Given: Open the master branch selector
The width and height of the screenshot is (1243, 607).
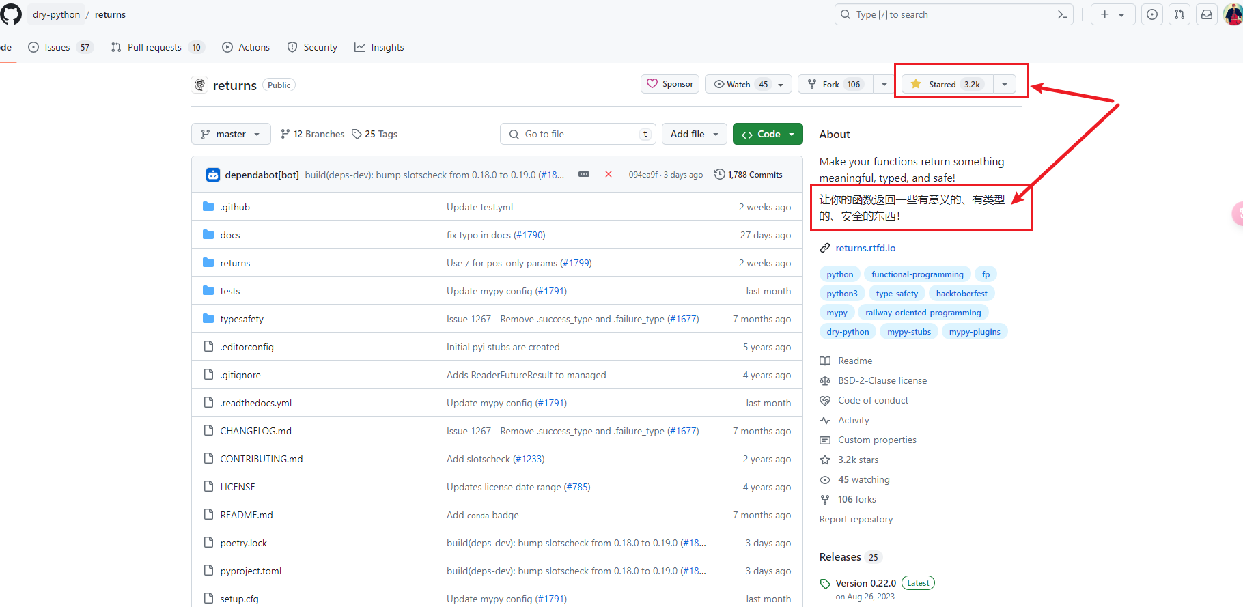Looking at the screenshot, I should 231,134.
